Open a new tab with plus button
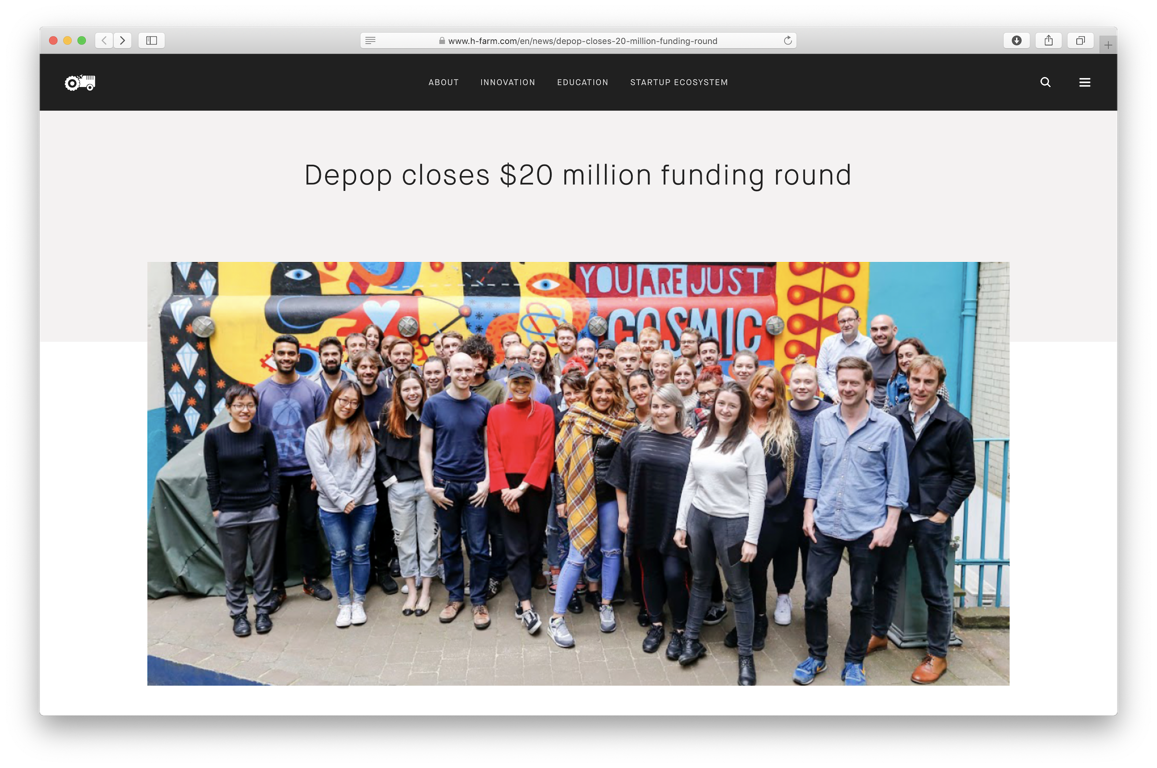 coord(1107,45)
